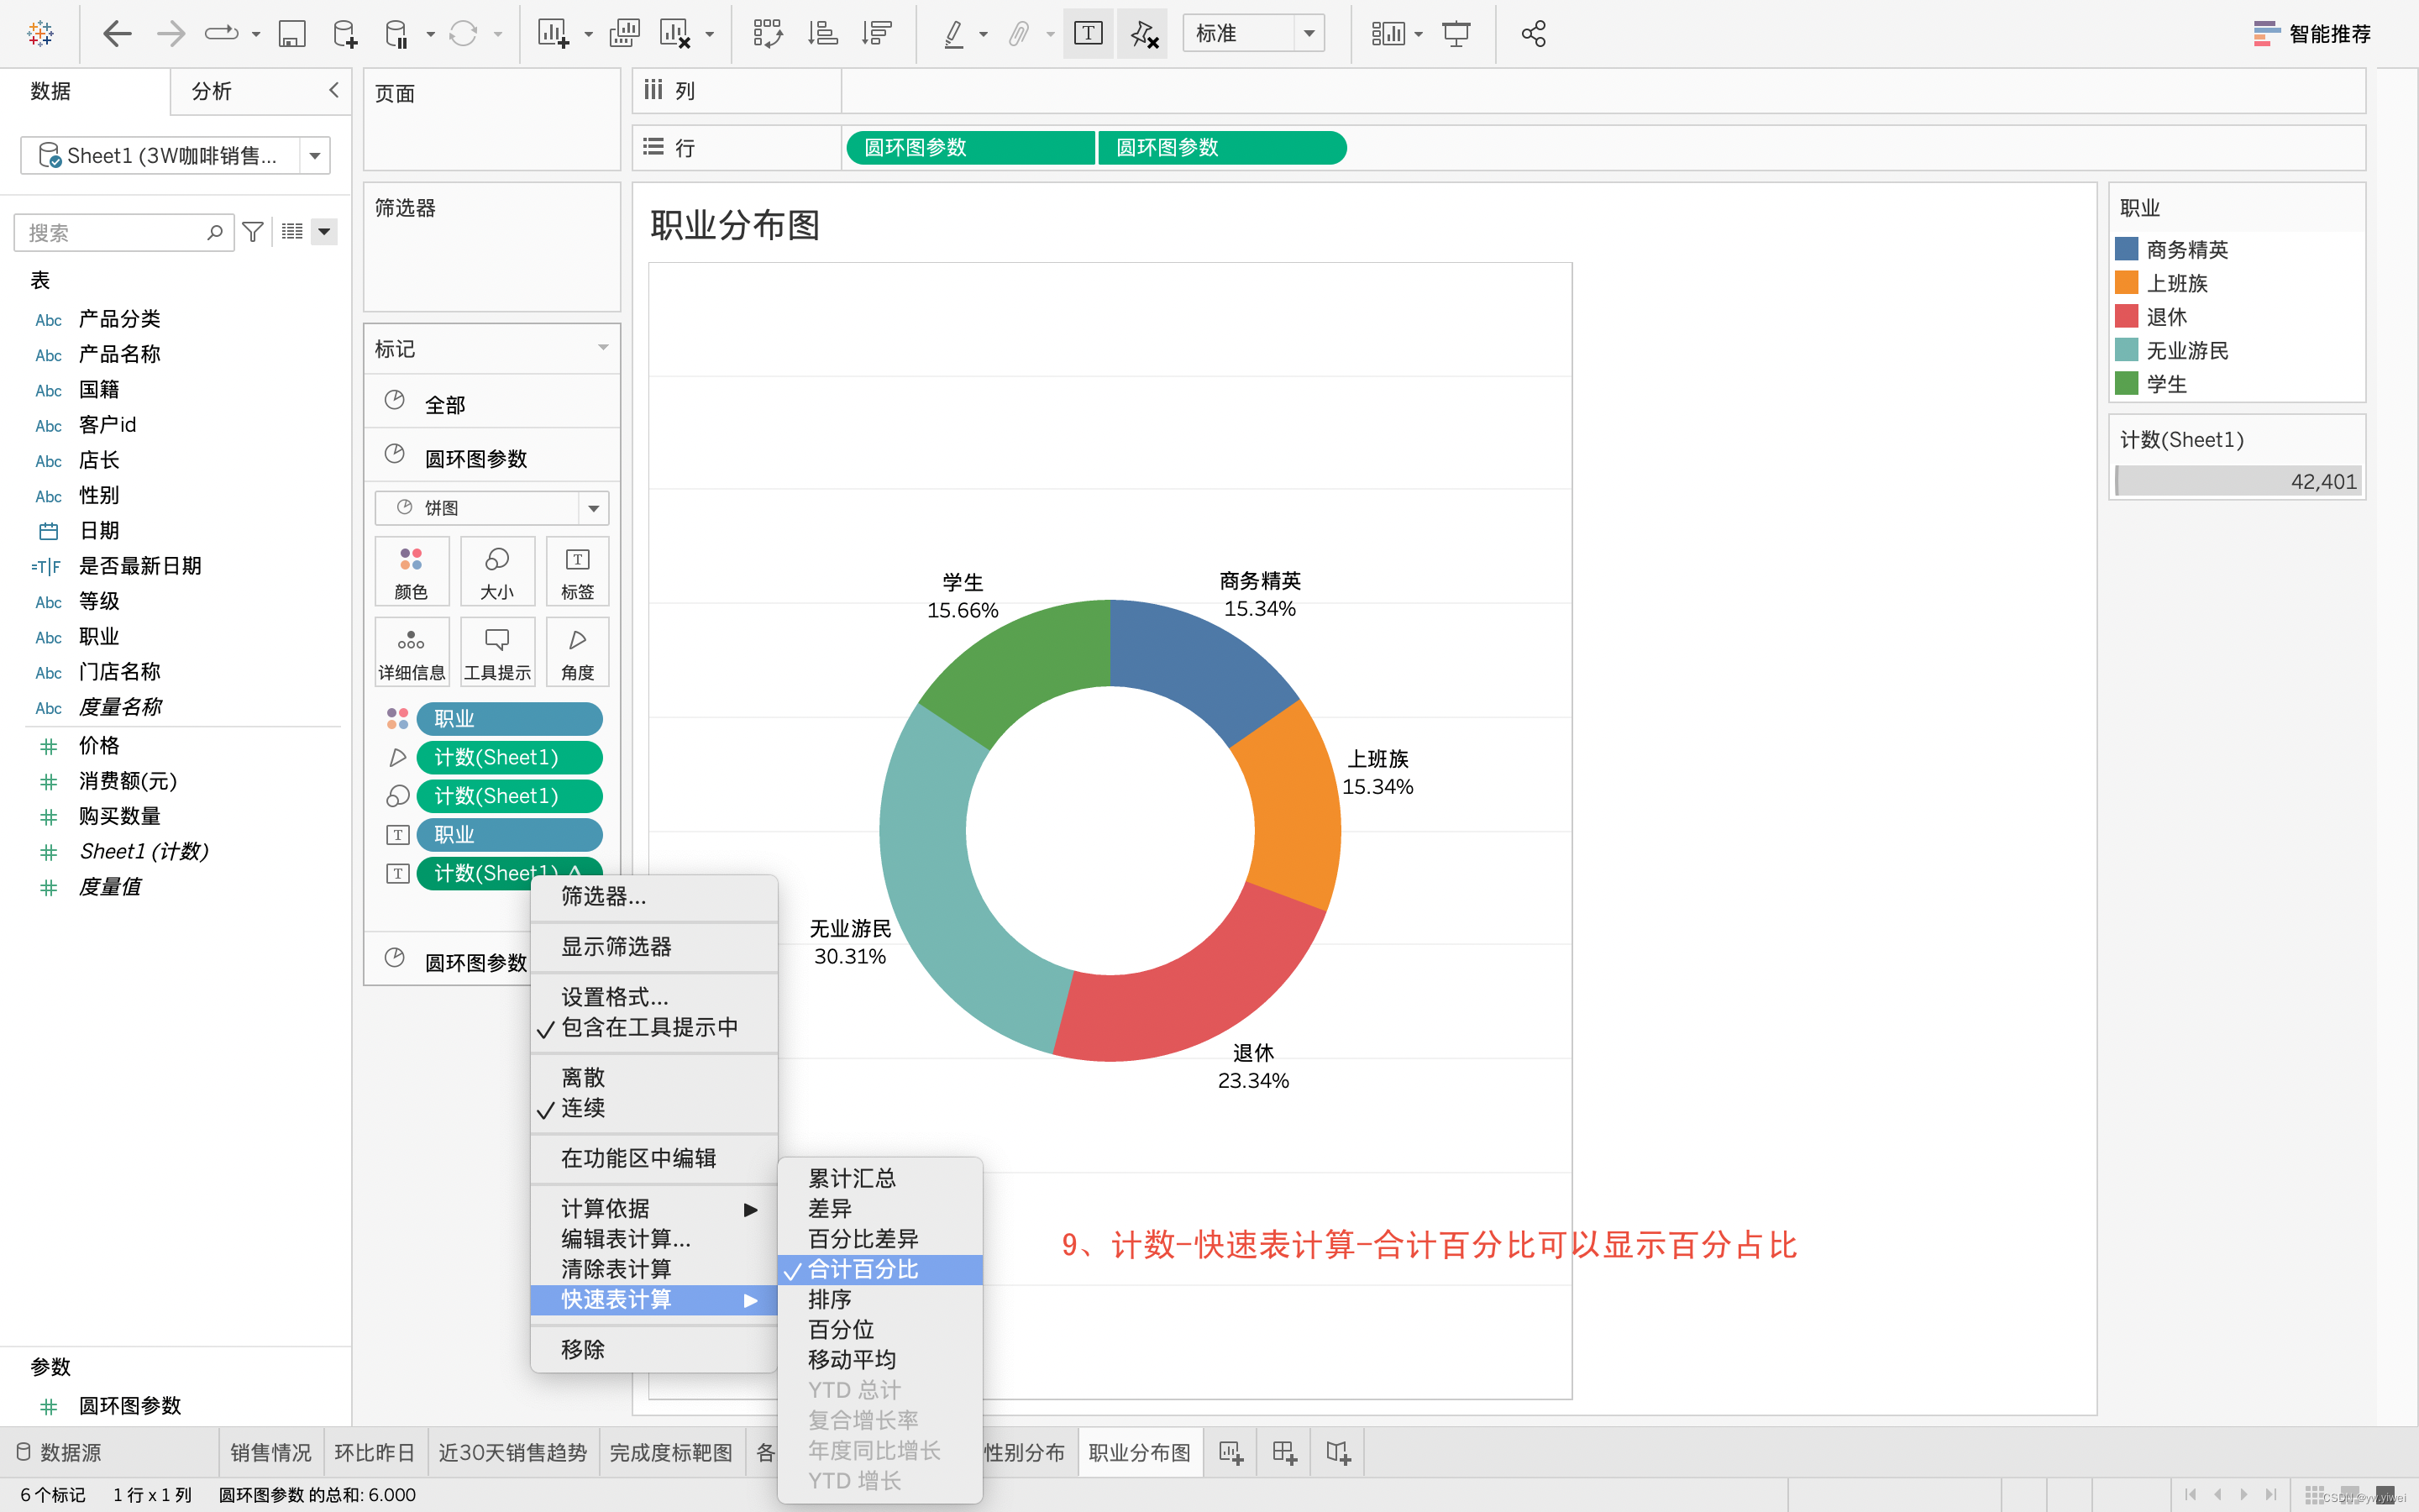This screenshot has width=2419, height=1512.
Task: Expand the 标记 card dropdown arrow
Action: 603,348
